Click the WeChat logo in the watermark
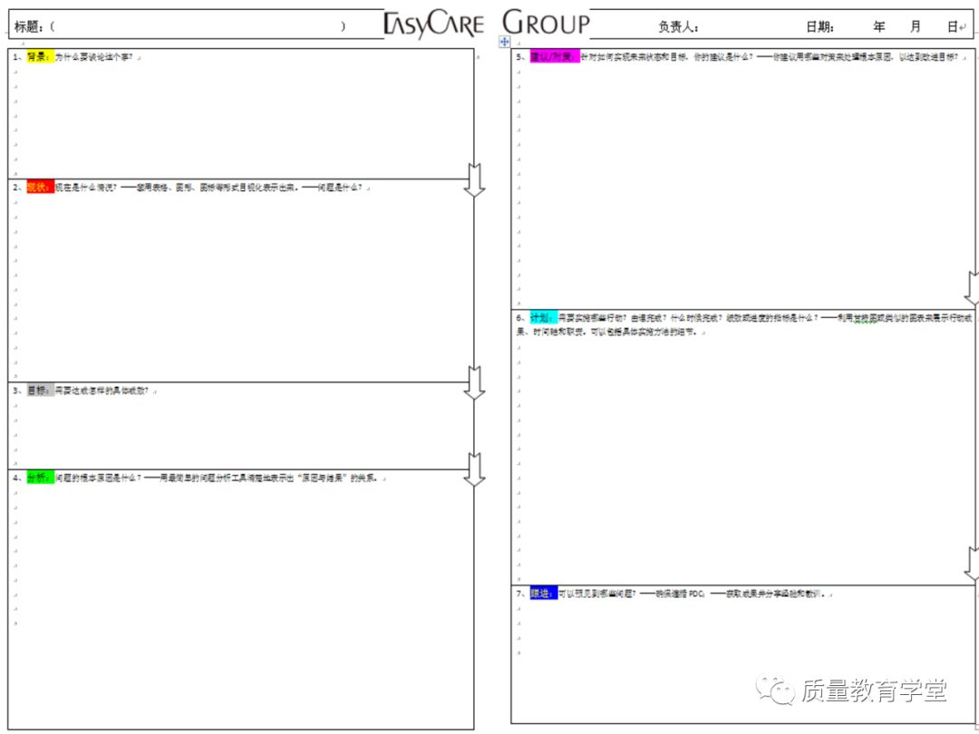 pos(777,691)
